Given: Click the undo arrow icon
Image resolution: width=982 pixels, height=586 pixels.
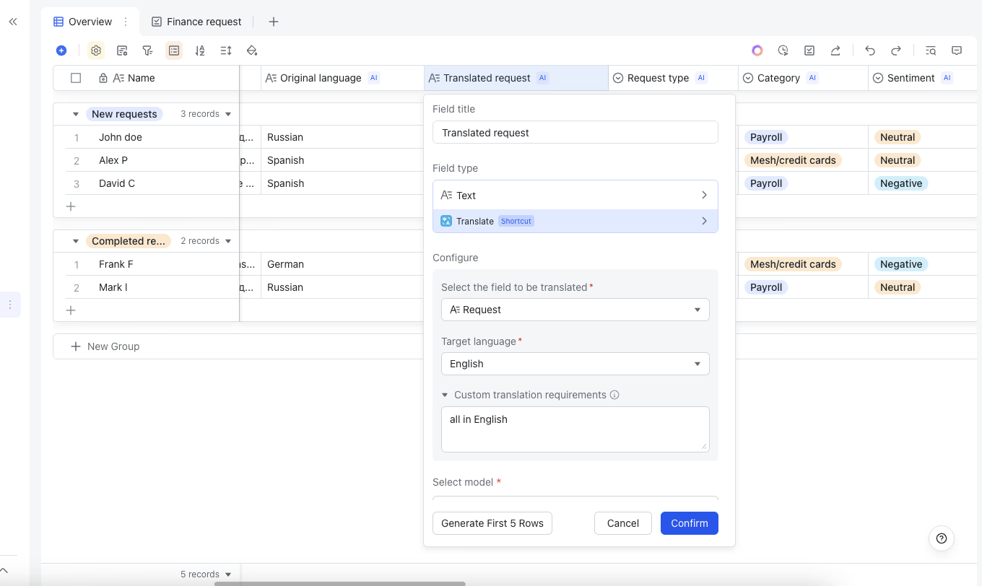Looking at the screenshot, I should pyautogui.click(x=870, y=51).
